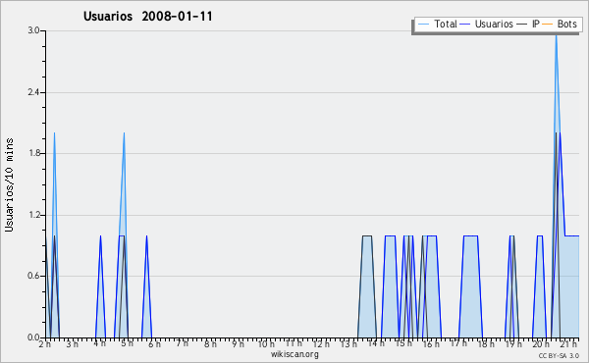589x363 pixels.
Task: Click the y-axis value 0.0
Action: coord(34,337)
